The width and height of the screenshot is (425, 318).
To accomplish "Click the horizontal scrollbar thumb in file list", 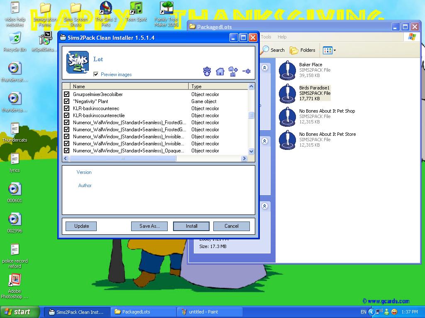I will coord(123,159).
